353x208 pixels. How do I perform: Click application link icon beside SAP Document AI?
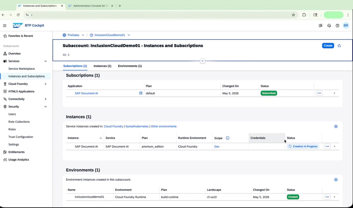[x=141, y=93]
